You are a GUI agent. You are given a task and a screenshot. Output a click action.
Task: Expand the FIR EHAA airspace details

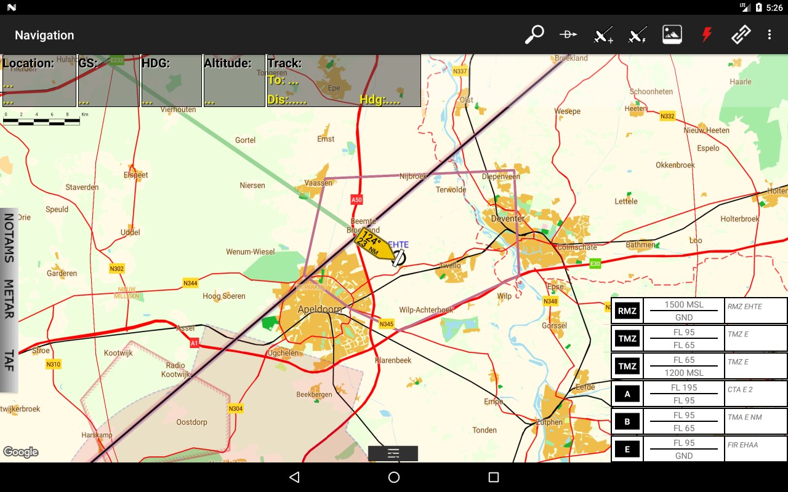683,448
